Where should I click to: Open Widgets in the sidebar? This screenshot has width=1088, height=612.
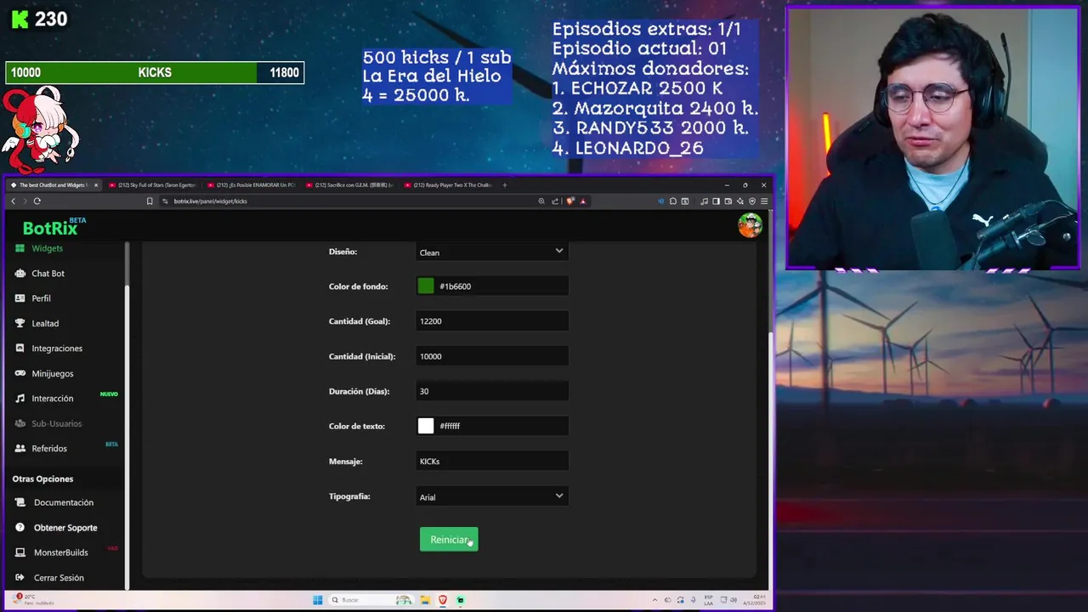pyautogui.click(x=47, y=248)
